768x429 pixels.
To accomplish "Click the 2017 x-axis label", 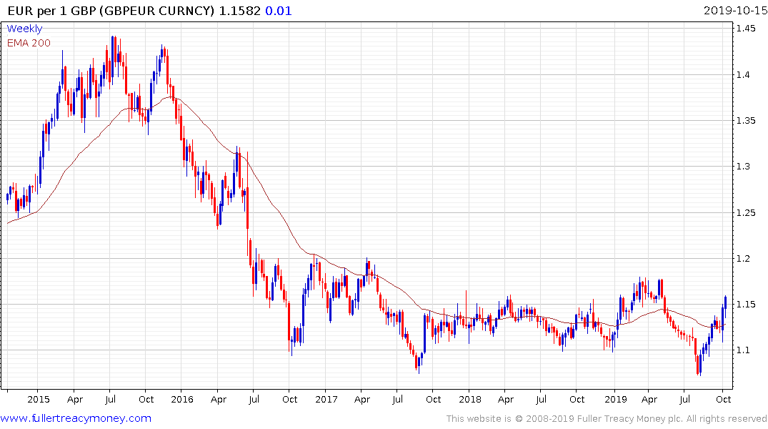I will pyautogui.click(x=326, y=399).
